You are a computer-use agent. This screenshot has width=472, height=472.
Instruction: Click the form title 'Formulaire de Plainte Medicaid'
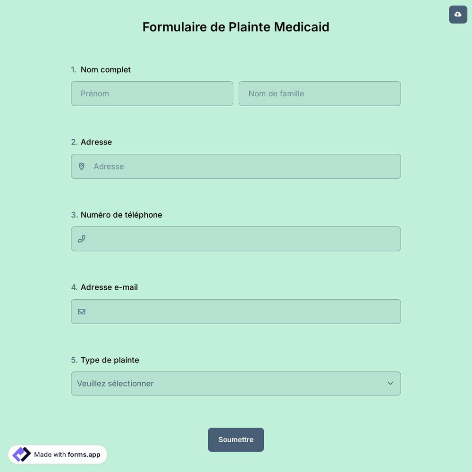(x=236, y=26)
